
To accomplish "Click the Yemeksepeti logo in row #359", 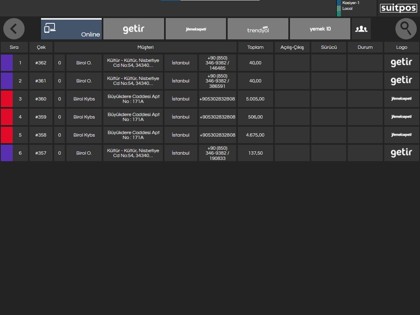I will click(x=401, y=117).
